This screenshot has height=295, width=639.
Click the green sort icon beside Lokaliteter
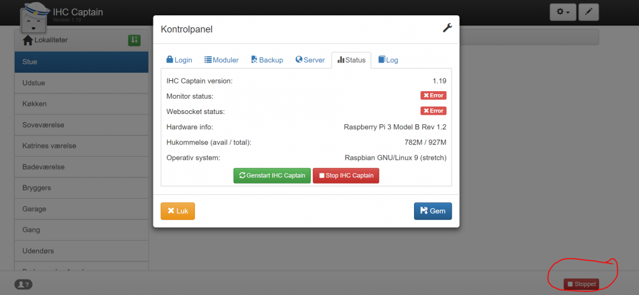tap(134, 40)
